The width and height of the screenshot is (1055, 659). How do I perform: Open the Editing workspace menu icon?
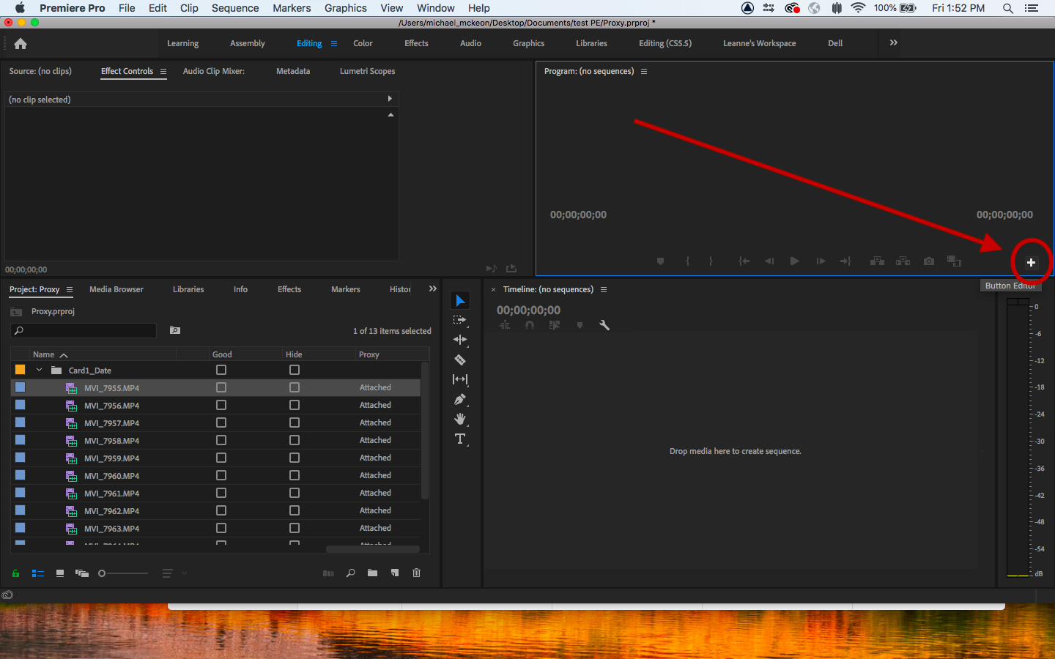[334, 44]
